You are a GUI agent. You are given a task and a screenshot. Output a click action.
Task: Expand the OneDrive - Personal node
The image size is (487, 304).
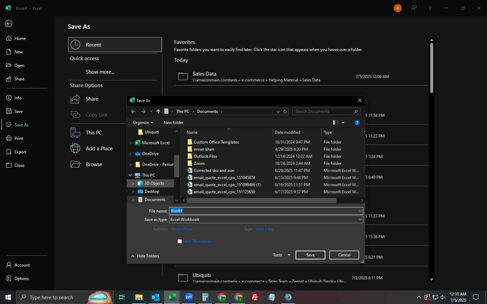coord(131,164)
